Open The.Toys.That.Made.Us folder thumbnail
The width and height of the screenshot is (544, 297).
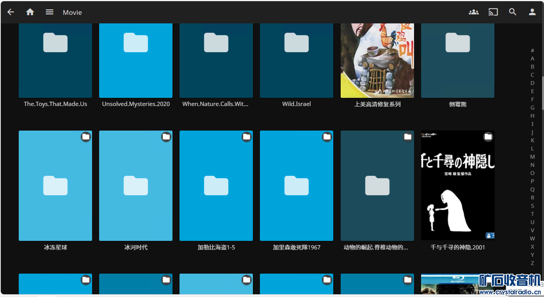[x=55, y=60]
